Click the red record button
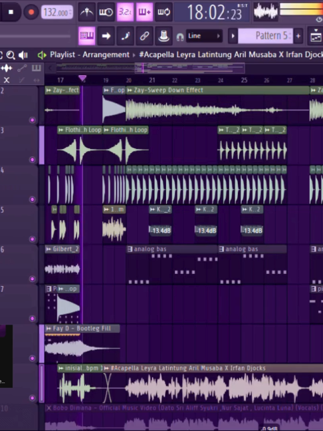323x431 pixels. pyautogui.click(x=31, y=12)
